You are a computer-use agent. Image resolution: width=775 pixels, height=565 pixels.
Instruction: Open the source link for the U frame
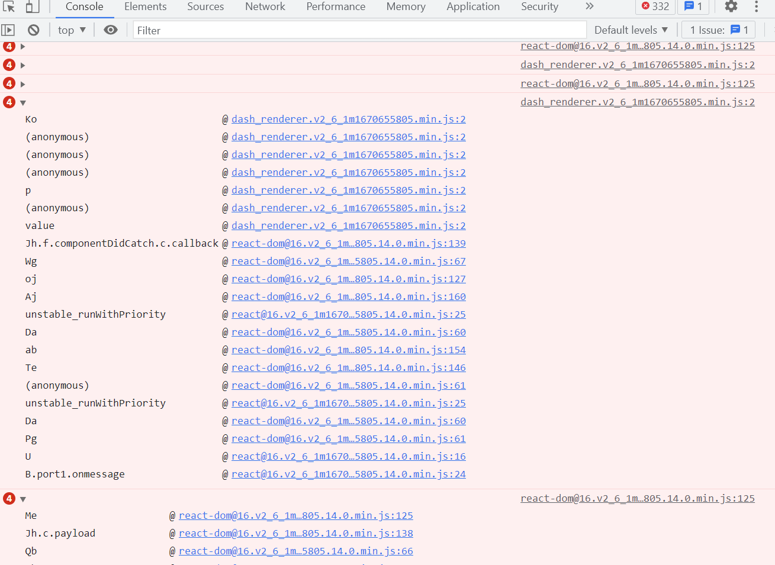349,457
